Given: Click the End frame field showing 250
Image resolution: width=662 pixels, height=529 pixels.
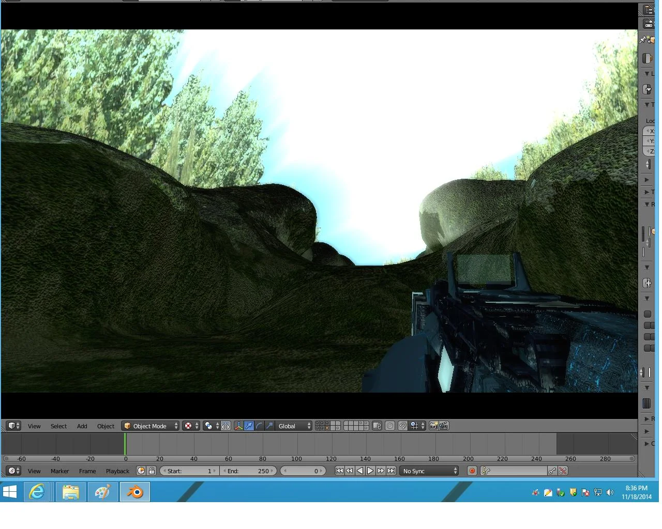Looking at the screenshot, I should tap(248, 471).
